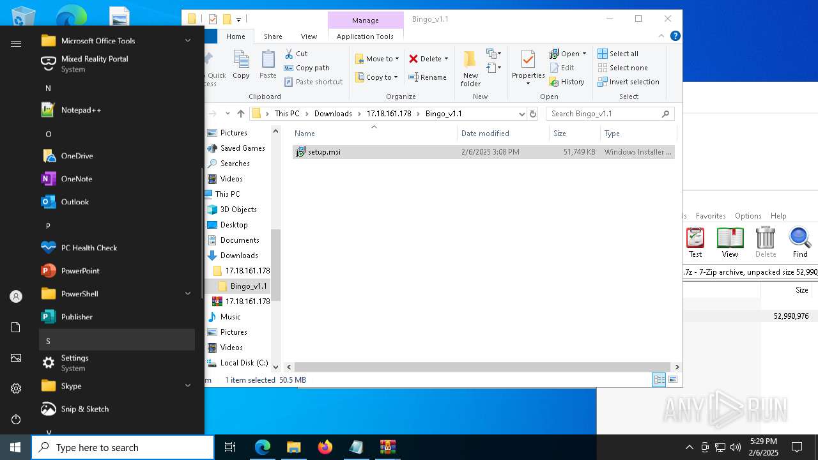Click the Copy icon in Clipboard group
The height and width of the screenshot is (460, 818).
(241, 66)
